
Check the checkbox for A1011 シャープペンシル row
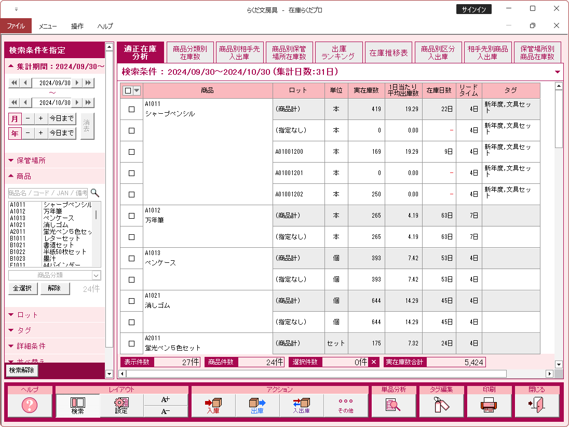tap(131, 109)
